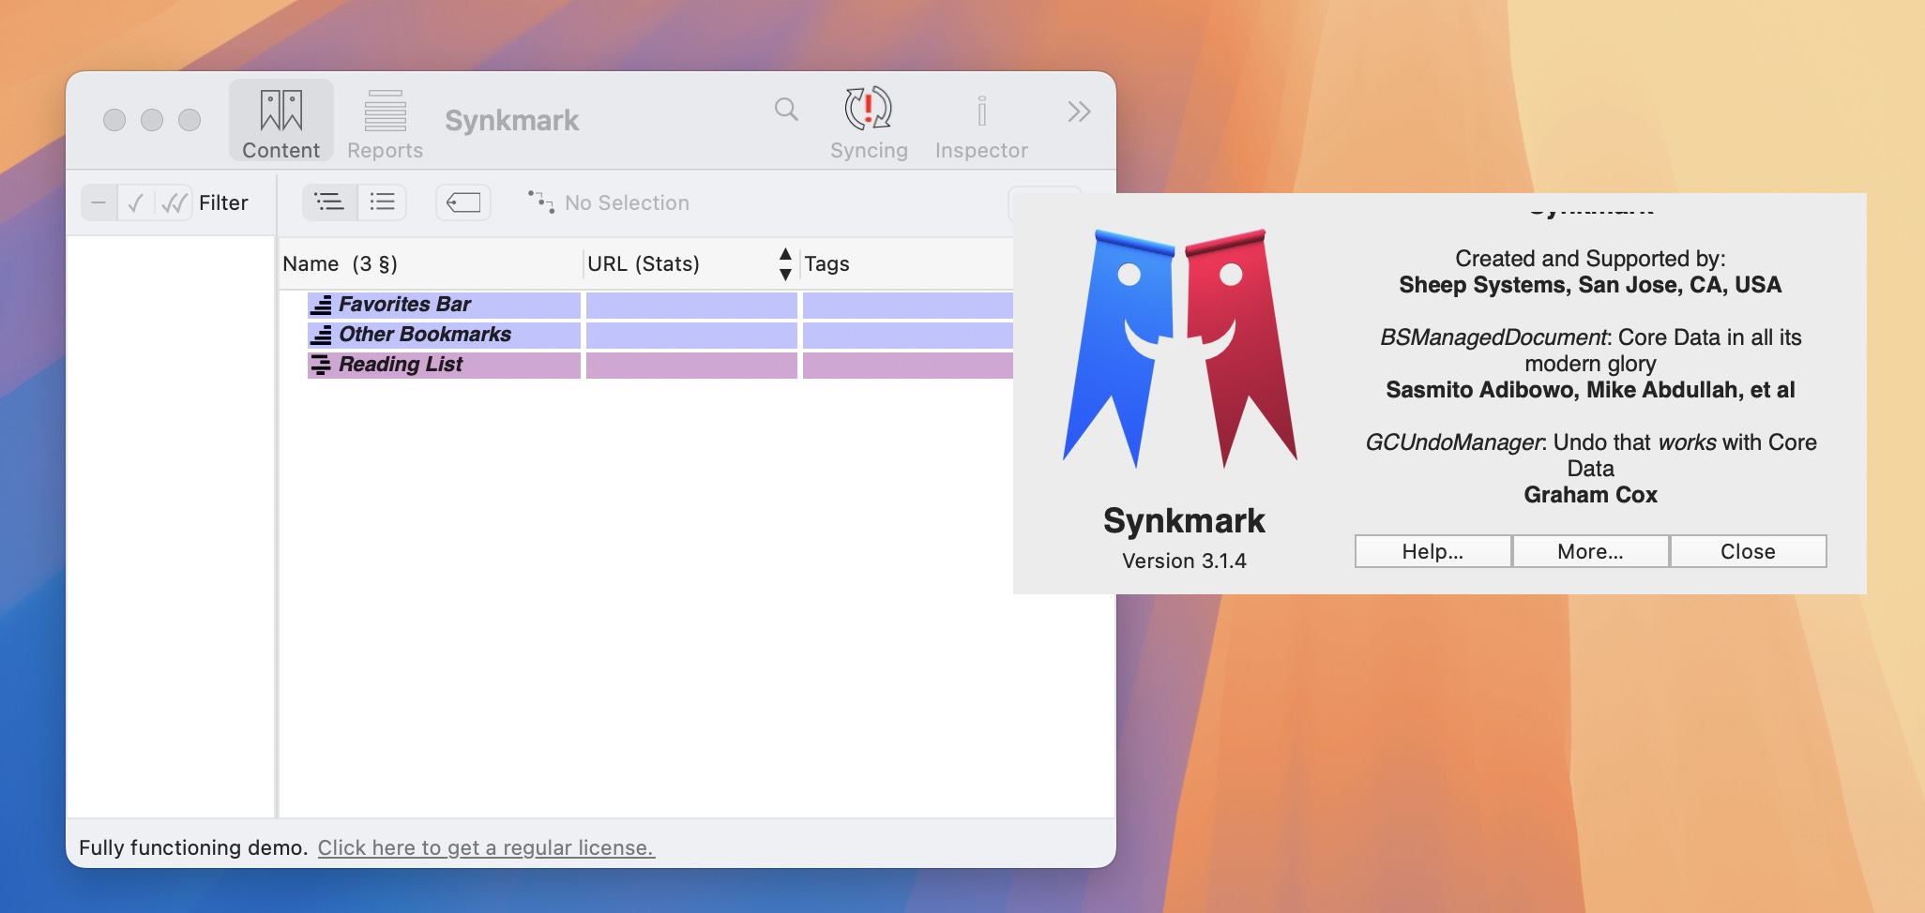This screenshot has width=1925, height=913.
Task: Click 'Fully functioning demo.' status text
Action: coord(193,847)
